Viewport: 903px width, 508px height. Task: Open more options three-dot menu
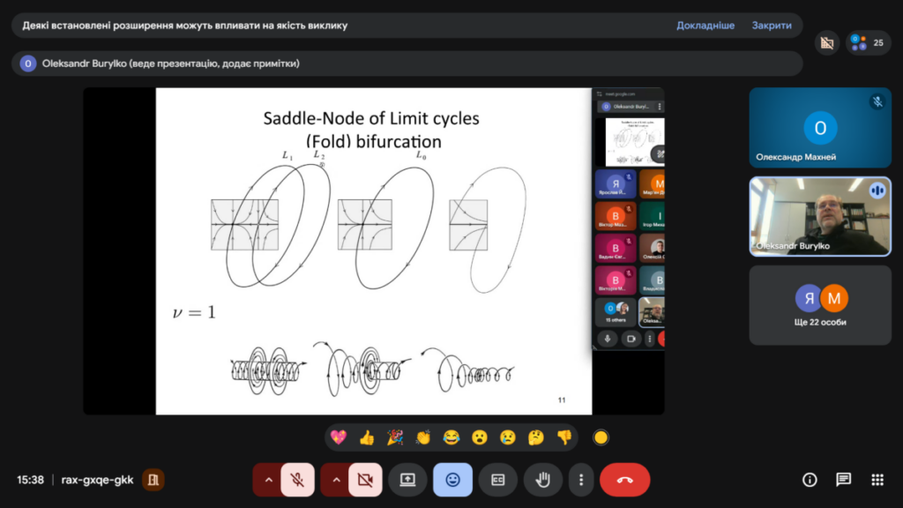(580, 480)
